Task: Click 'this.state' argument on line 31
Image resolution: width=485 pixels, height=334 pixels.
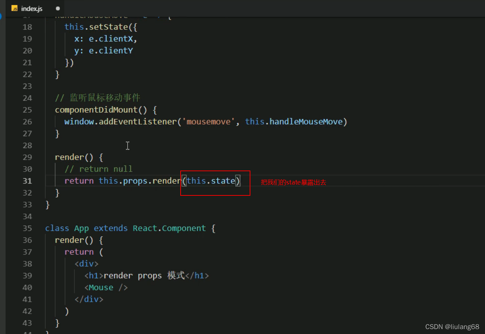Action: 211,181
